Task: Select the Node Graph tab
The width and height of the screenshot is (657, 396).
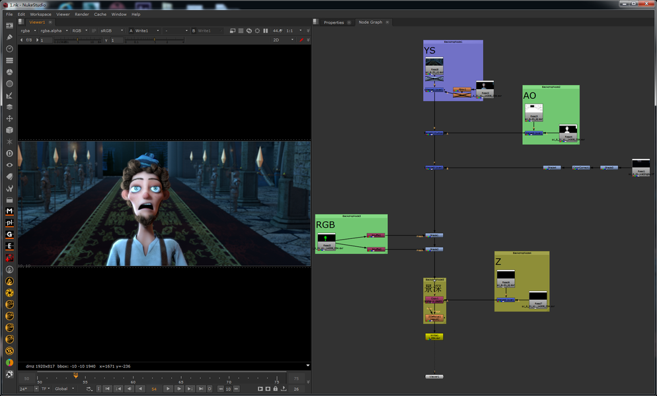Action: 370,22
